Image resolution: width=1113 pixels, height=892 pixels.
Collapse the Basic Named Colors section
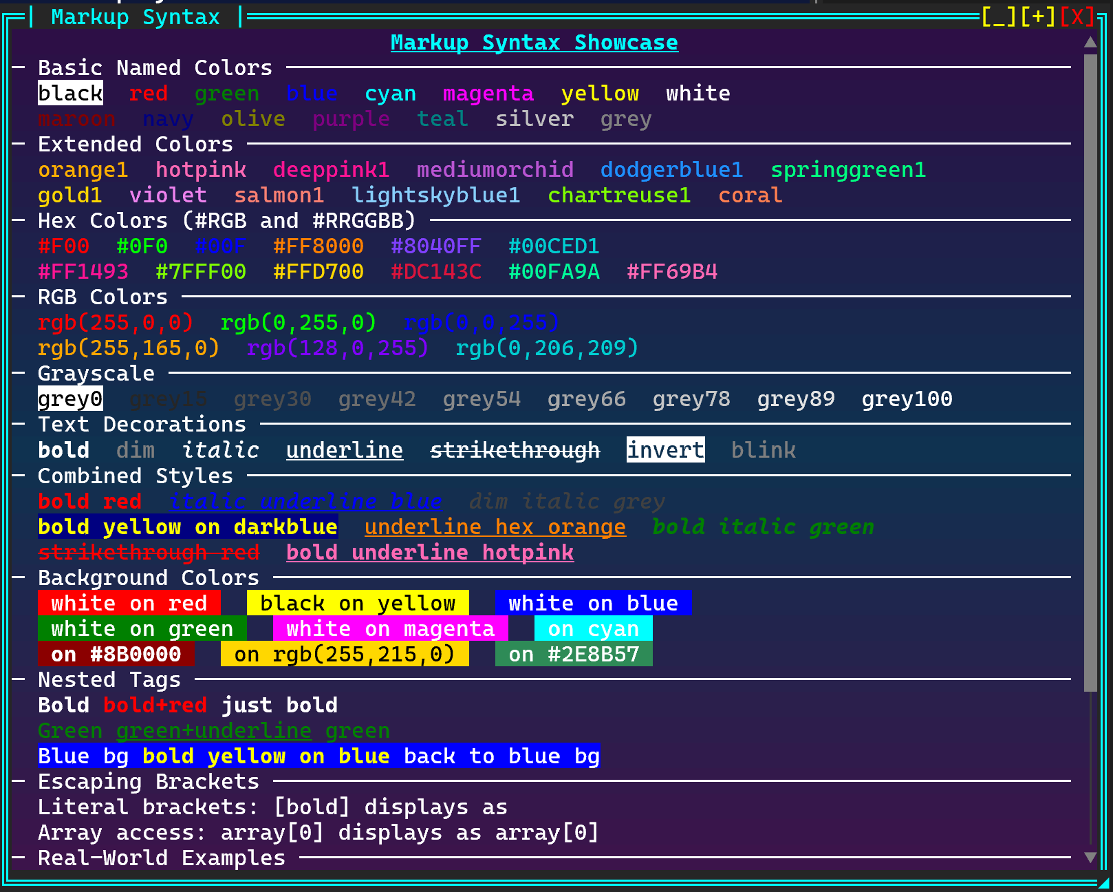(x=19, y=67)
